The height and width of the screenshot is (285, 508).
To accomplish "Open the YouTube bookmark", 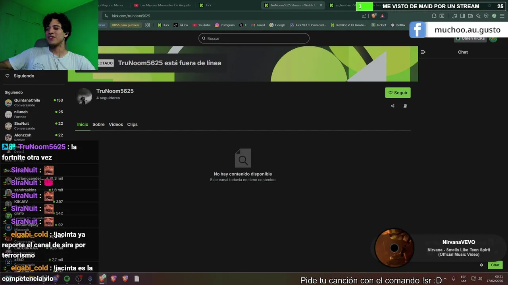I will [202, 25].
